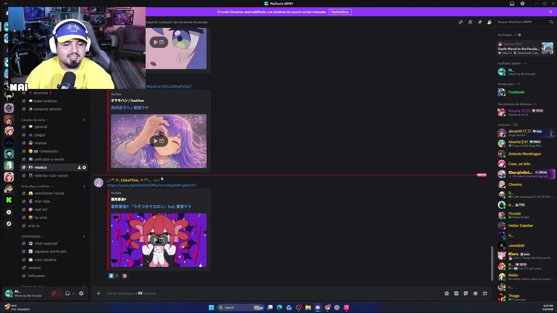Open the sticker picker icon
The height and width of the screenshot is (313, 557).
point(466,293)
